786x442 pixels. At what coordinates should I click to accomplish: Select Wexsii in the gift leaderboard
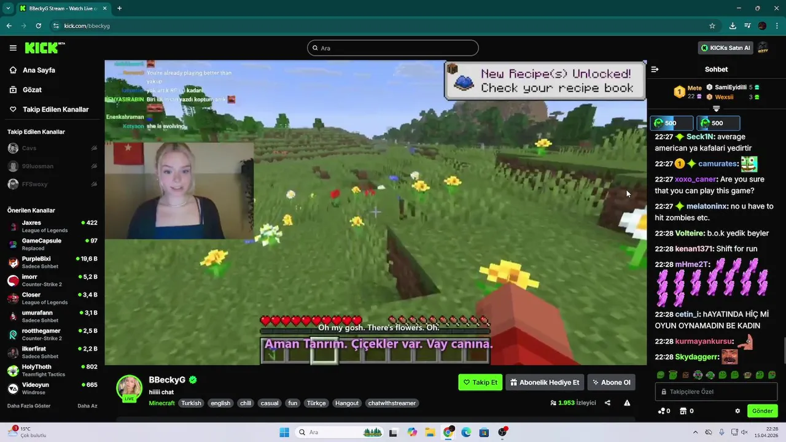click(x=733, y=97)
